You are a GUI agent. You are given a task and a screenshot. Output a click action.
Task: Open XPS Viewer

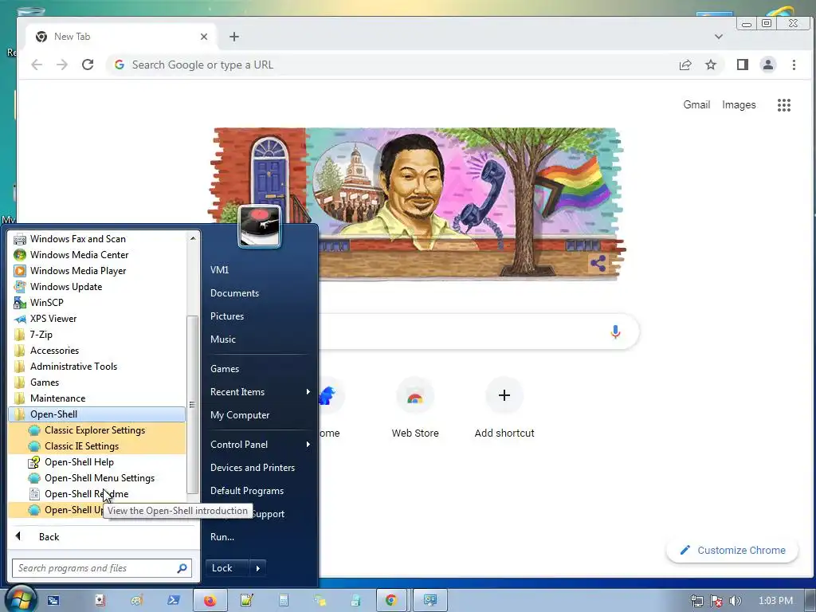click(x=97, y=319)
